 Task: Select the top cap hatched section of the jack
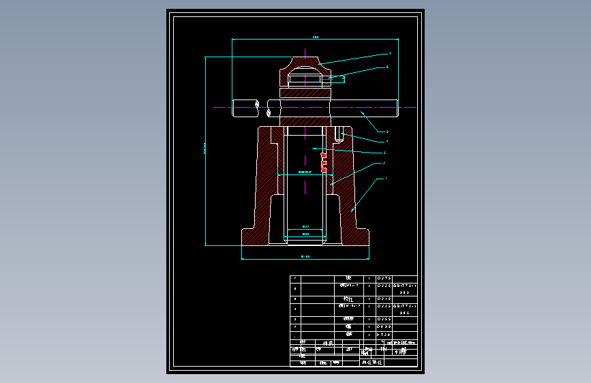click(x=305, y=64)
